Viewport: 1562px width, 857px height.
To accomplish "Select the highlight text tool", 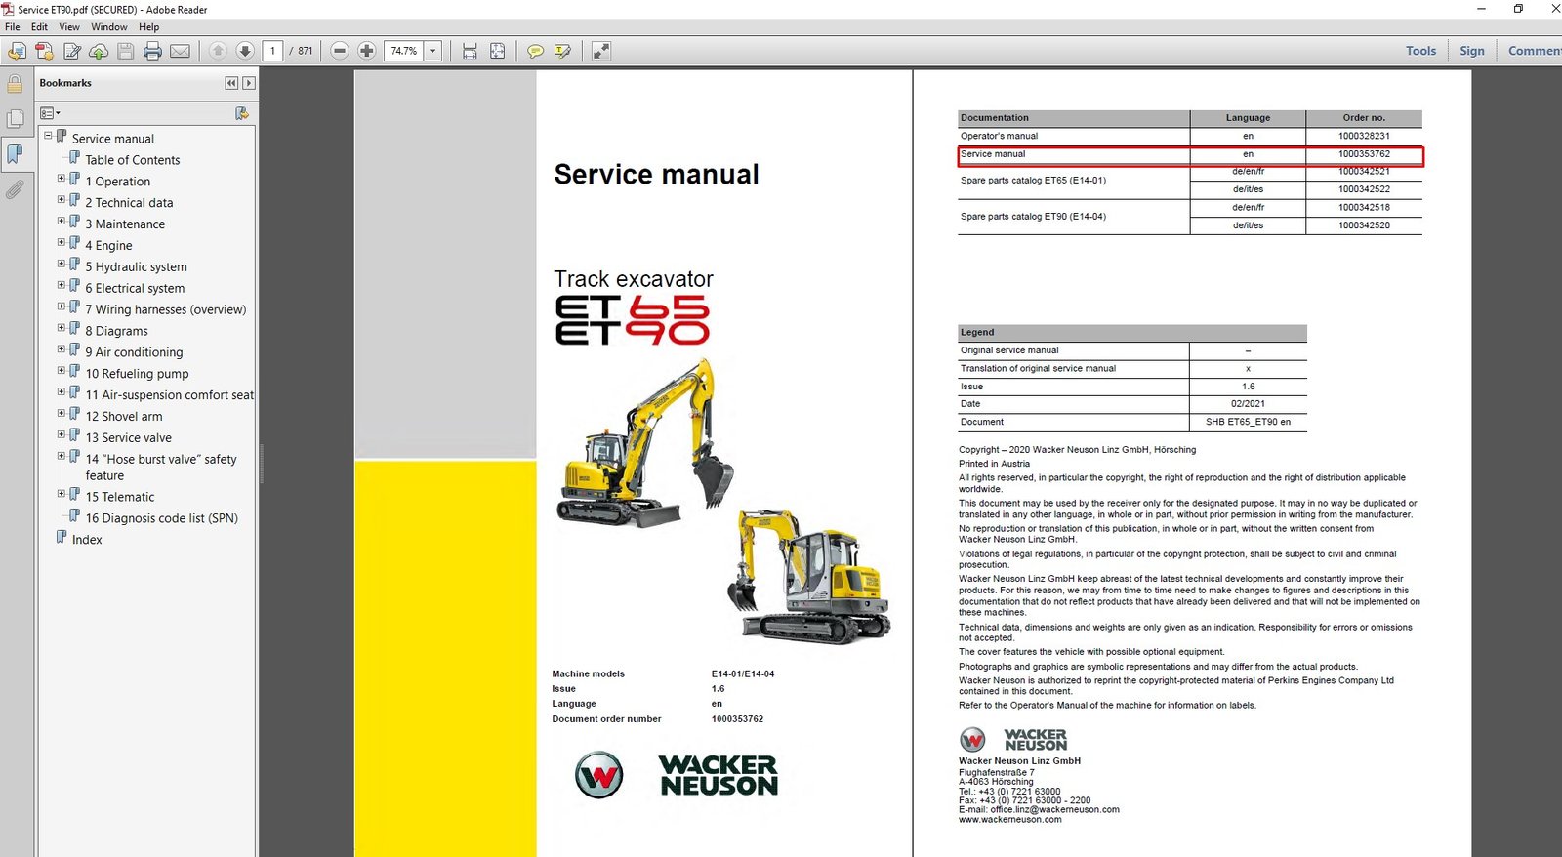I will (562, 51).
